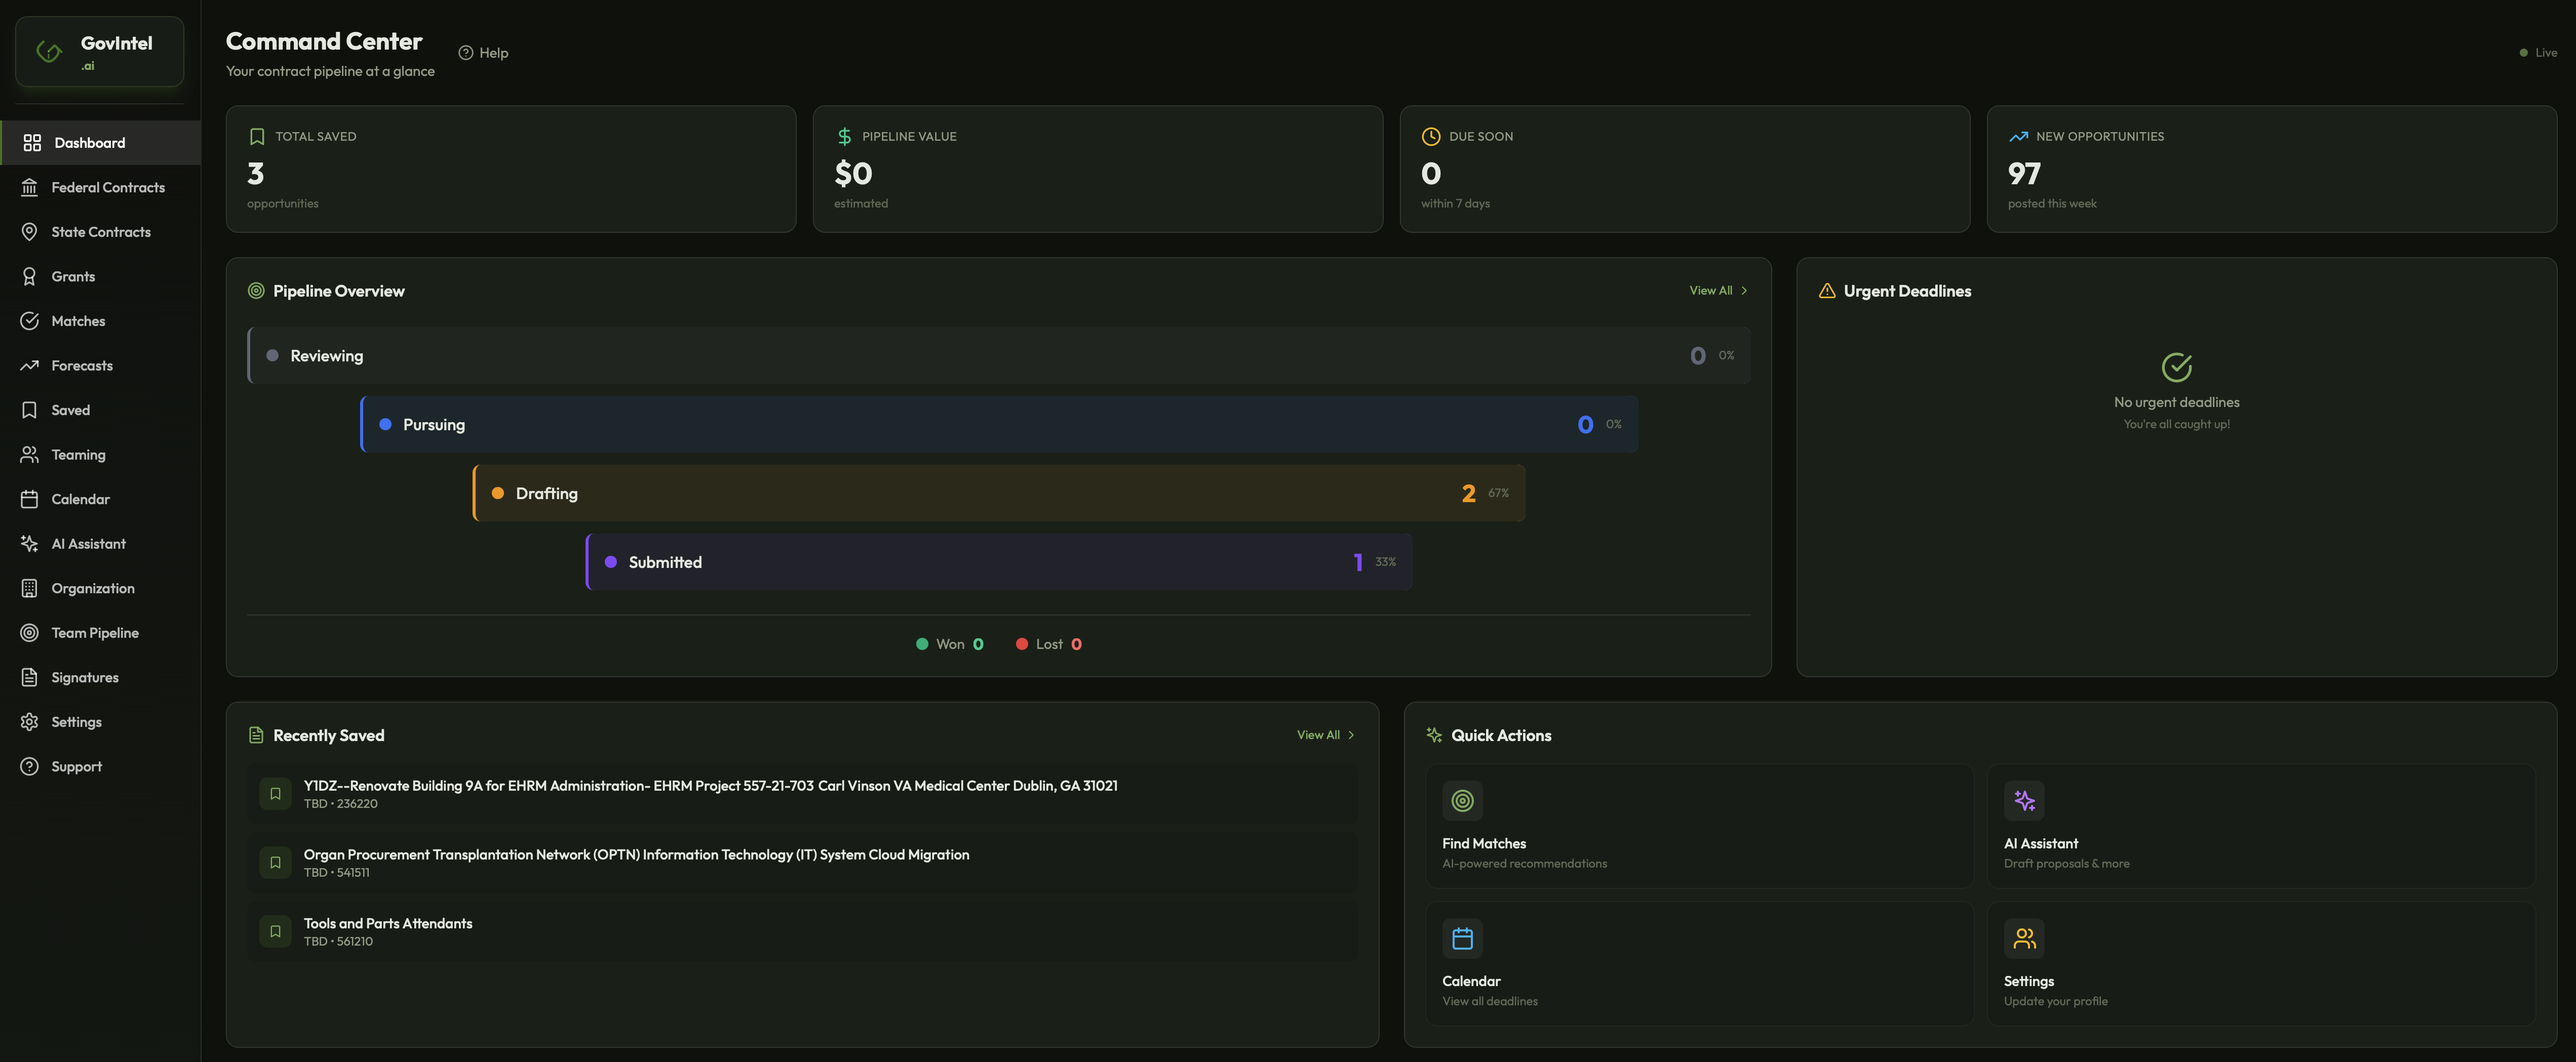This screenshot has height=1062, width=2576.
Task: Click bookmark icon beside Organ Procurement item
Action: [275, 862]
